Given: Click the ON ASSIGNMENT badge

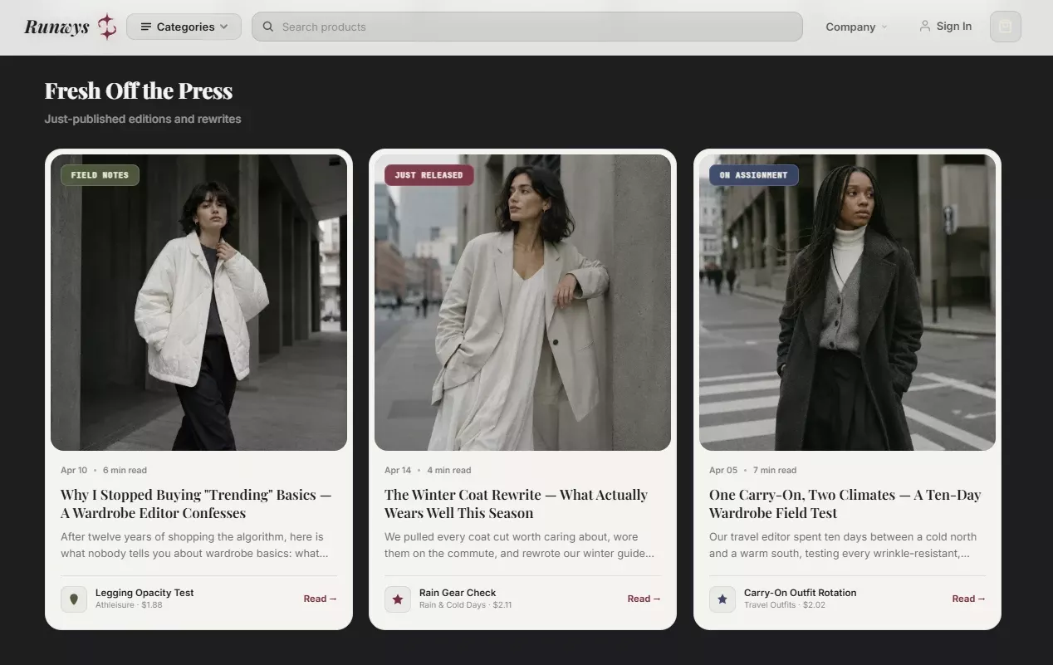Looking at the screenshot, I should pos(753,175).
